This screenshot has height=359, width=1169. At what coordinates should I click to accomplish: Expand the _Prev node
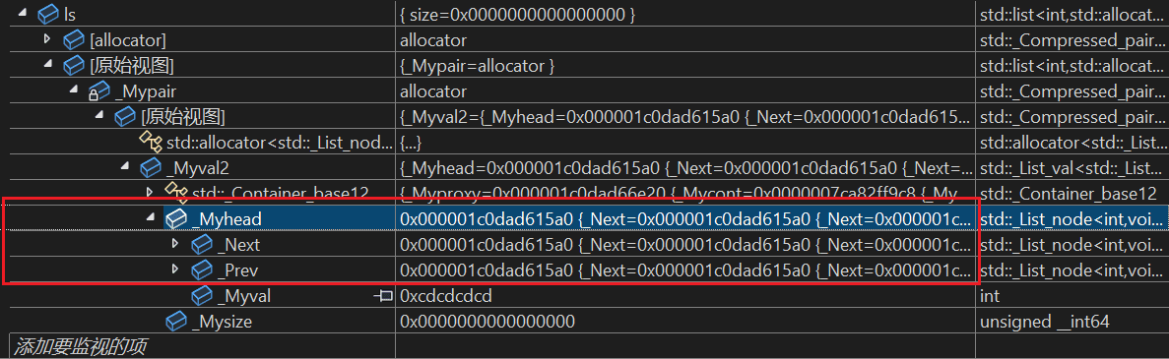[176, 269]
